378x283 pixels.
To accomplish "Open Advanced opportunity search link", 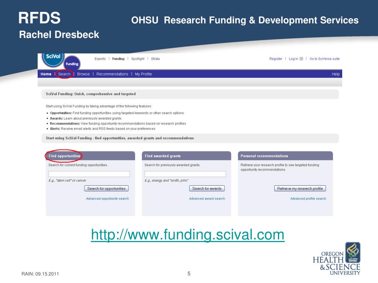I will (107, 199).
